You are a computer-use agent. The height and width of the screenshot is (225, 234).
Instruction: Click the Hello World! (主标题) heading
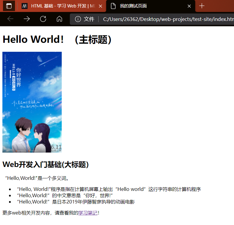[57, 39]
